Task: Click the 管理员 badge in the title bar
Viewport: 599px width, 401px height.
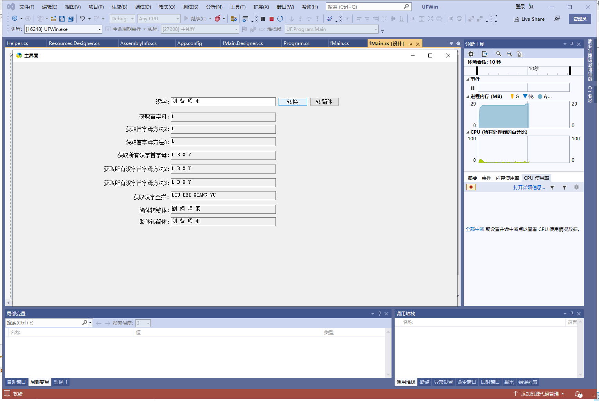Action: coord(580,19)
